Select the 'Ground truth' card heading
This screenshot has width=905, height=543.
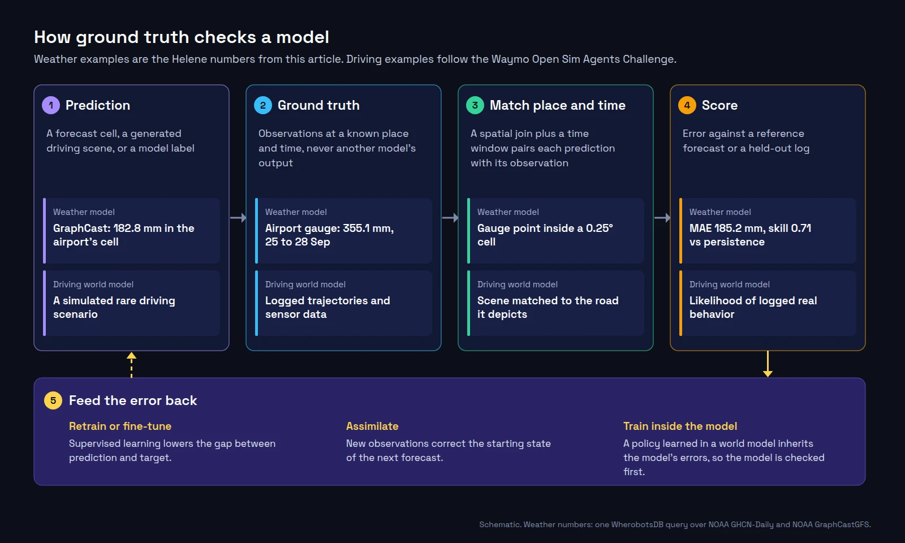(318, 105)
